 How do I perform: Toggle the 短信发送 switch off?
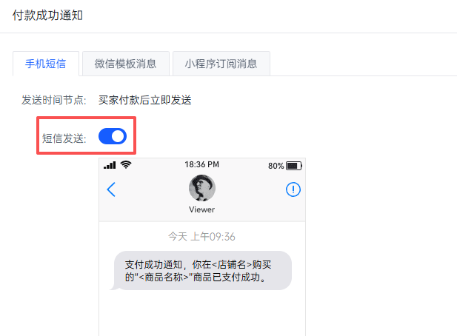[113, 136]
